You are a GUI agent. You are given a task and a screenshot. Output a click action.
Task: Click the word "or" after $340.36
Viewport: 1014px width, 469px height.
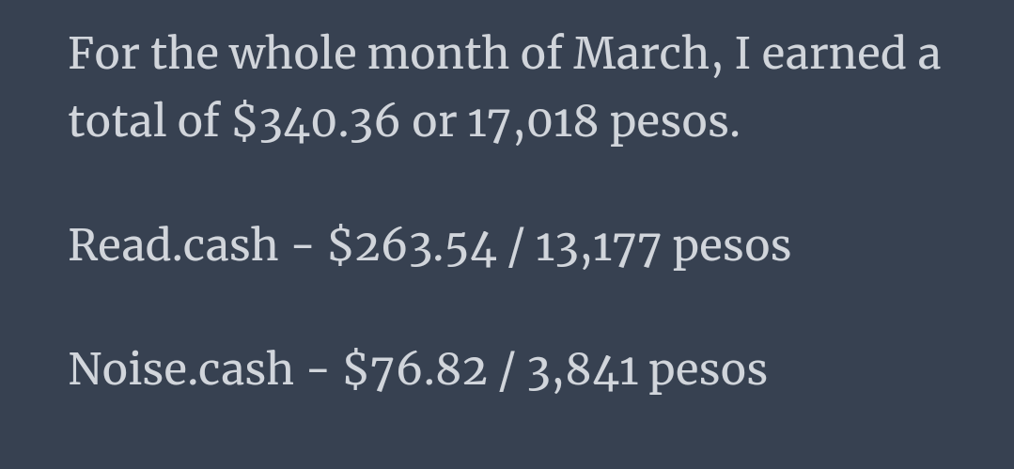(x=434, y=123)
